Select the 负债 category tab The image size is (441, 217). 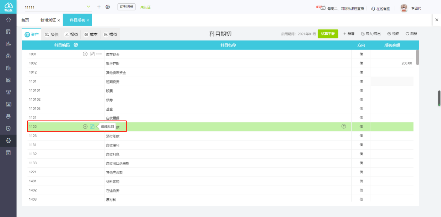click(x=51, y=34)
